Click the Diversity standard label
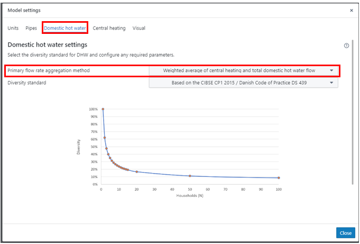Screen dimensions: 360x244 point(26,83)
